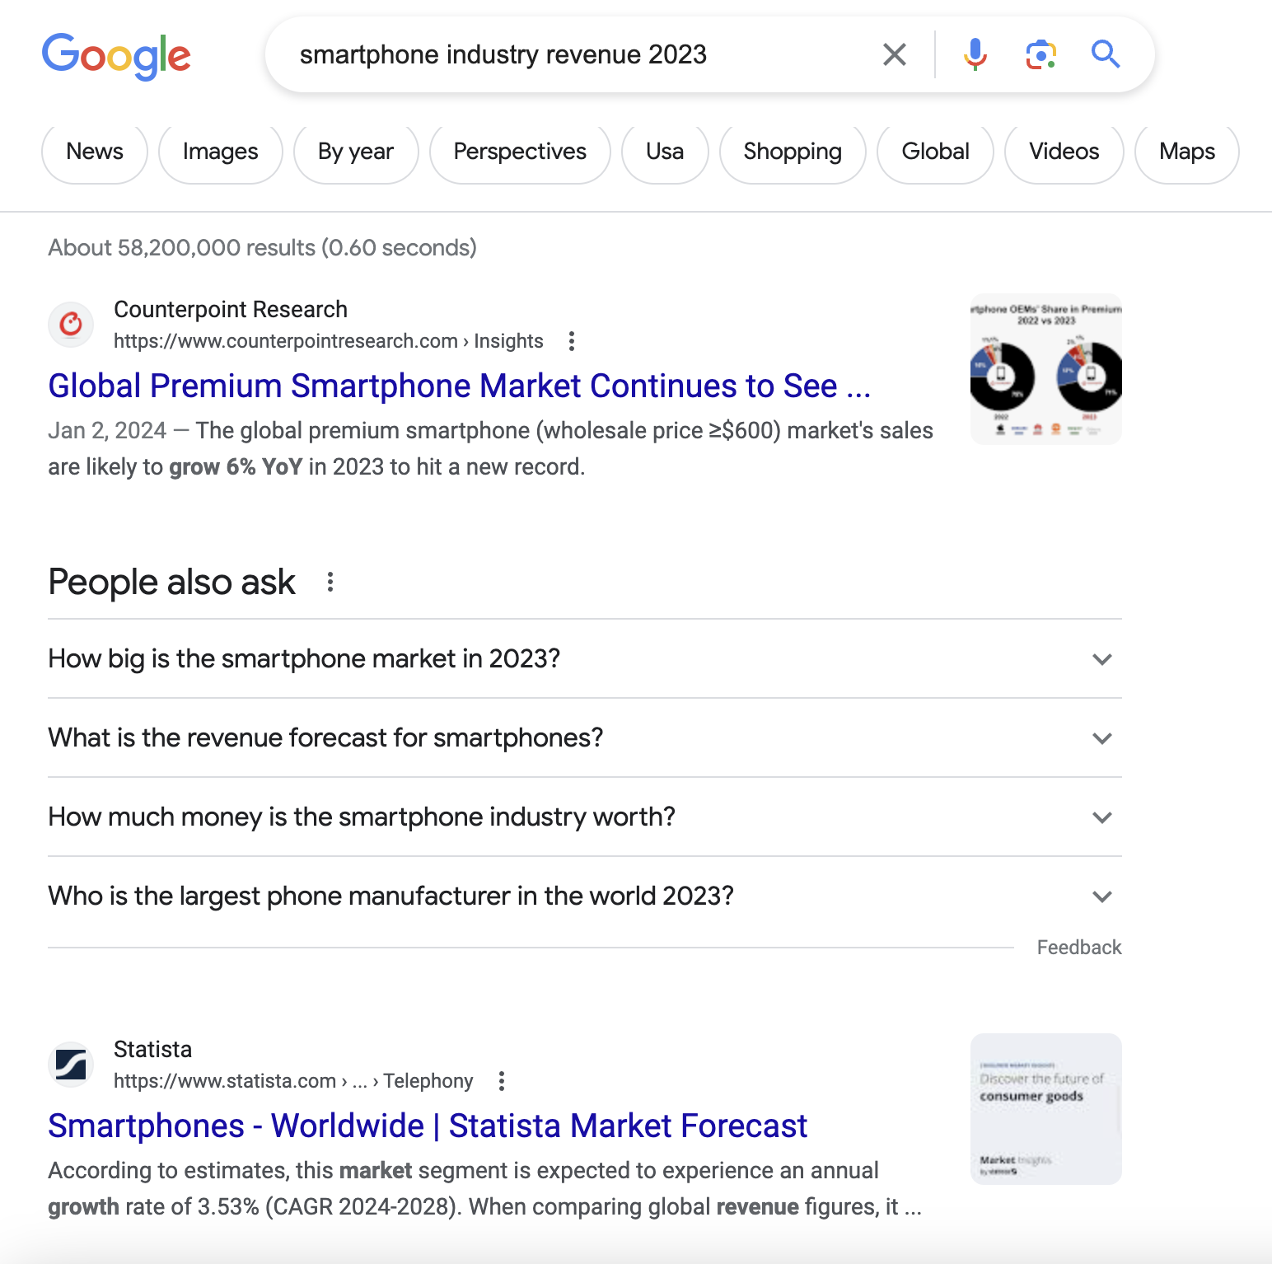Open options menu next to People also ask
This screenshot has width=1272, height=1264.
coord(330,582)
